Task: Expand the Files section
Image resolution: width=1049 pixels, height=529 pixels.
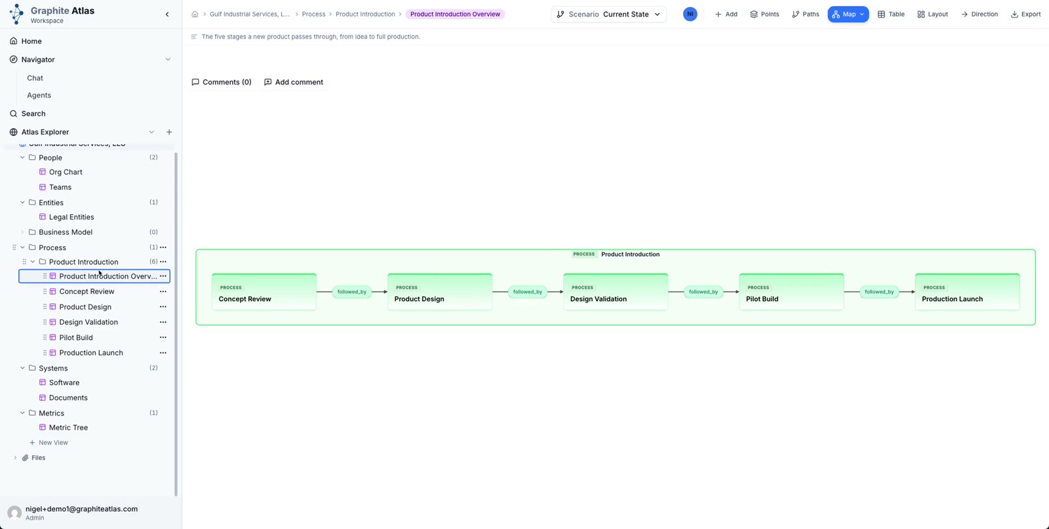Action: (x=15, y=458)
